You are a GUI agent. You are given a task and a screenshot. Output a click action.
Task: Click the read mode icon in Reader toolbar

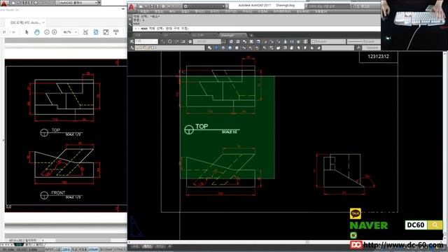[x=115, y=32]
